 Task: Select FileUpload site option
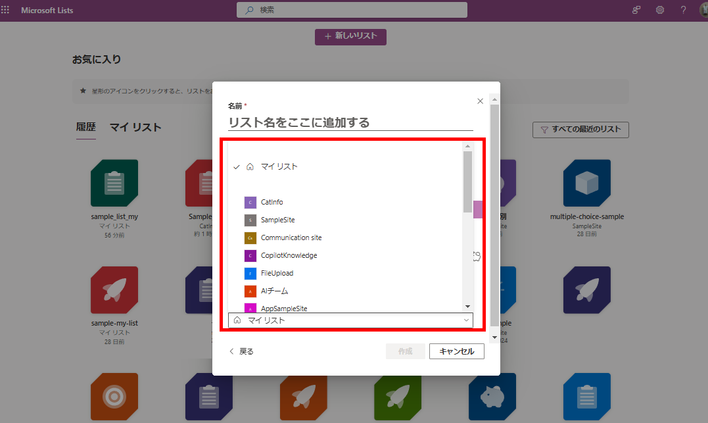(x=345, y=273)
